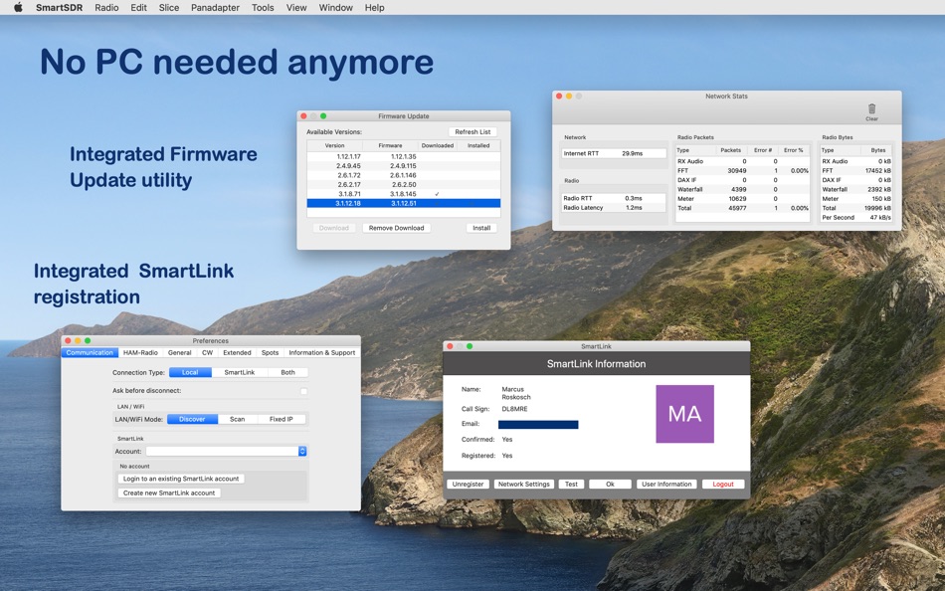Select firmware version 2.6.1.72 row
Screen dimensions: 945x591
pos(403,175)
